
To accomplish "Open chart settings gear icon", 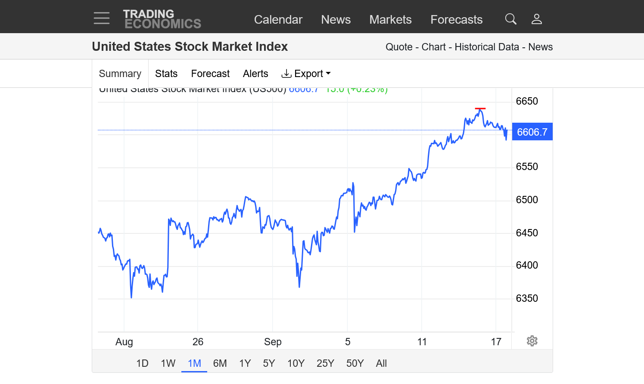I will pyautogui.click(x=532, y=341).
